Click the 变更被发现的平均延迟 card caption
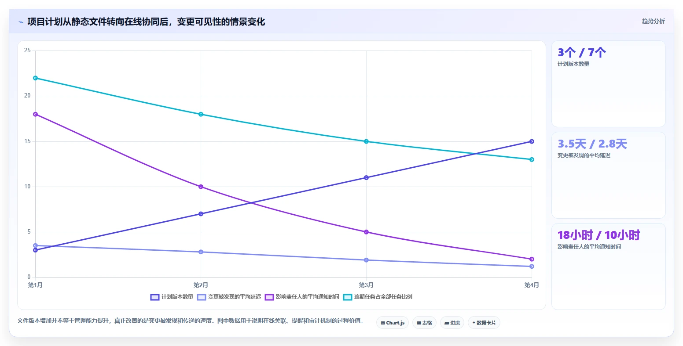The width and height of the screenshot is (683, 346). point(584,155)
